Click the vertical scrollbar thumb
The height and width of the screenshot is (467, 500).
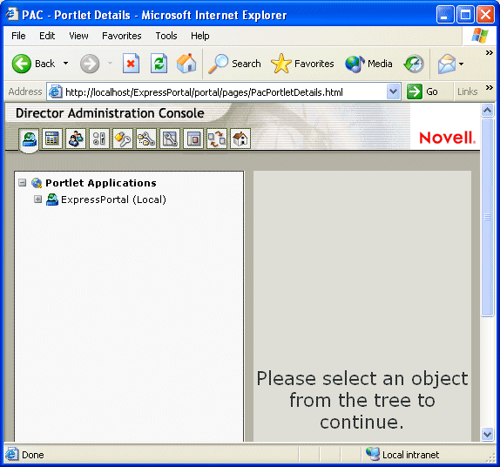click(x=487, y=217)
